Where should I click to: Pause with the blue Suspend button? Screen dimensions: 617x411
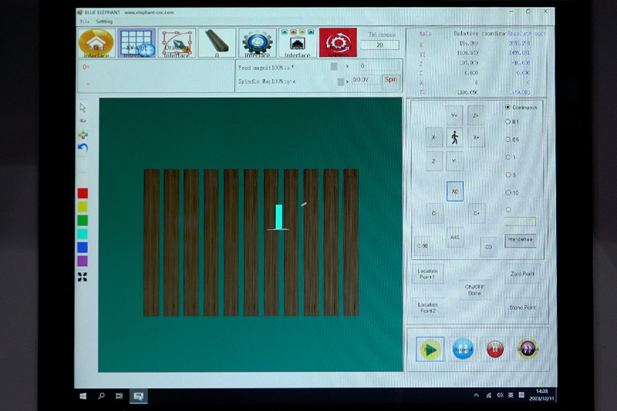pos(463,349)
